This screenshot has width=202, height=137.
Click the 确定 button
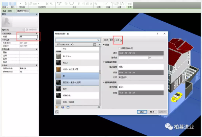point(142,112)
